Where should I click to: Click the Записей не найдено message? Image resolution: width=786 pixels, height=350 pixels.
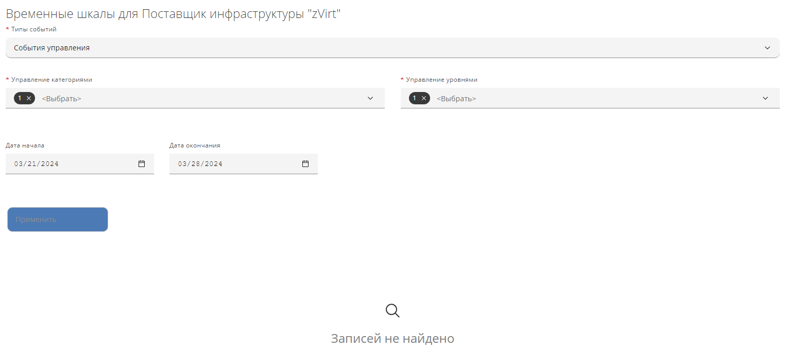392,339
